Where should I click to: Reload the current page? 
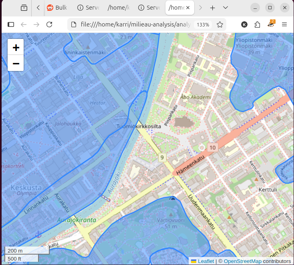49,24
